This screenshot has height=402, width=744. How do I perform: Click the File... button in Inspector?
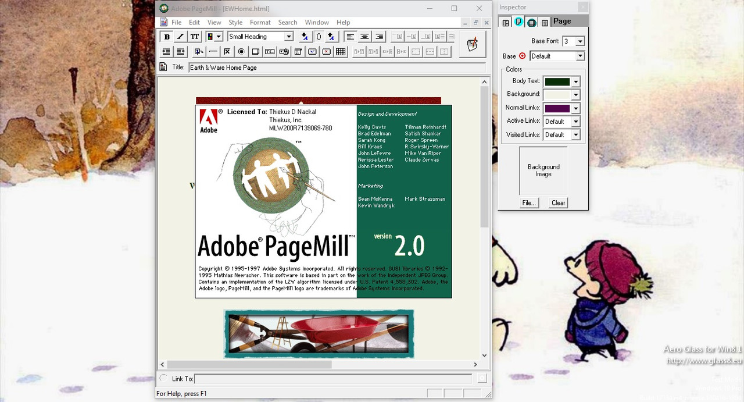[x=529, y=203]
